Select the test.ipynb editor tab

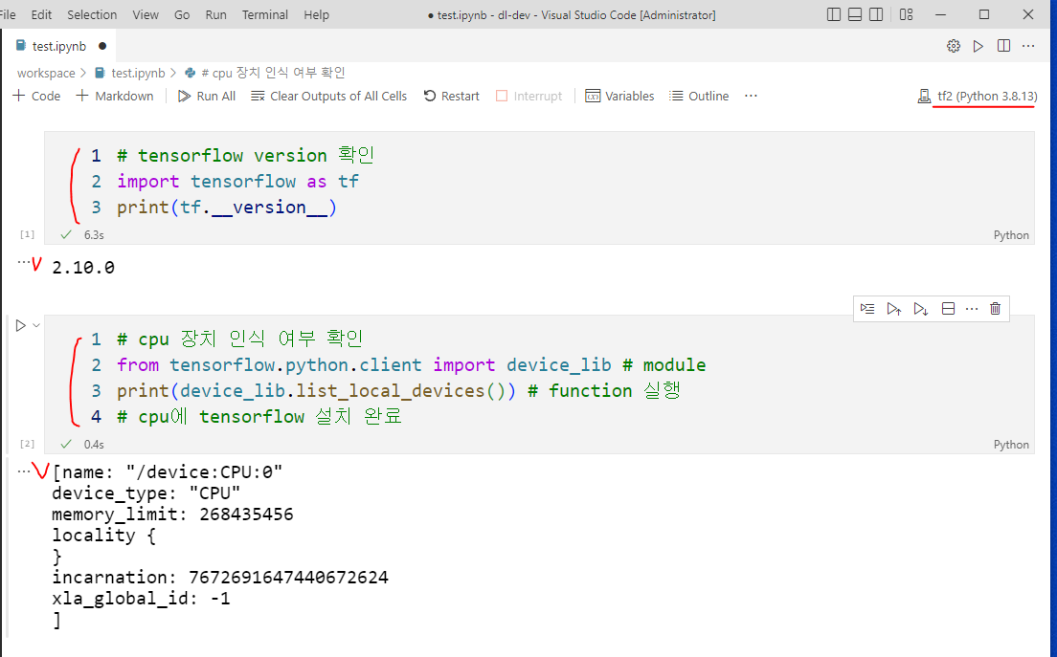(x=59, y=47)
